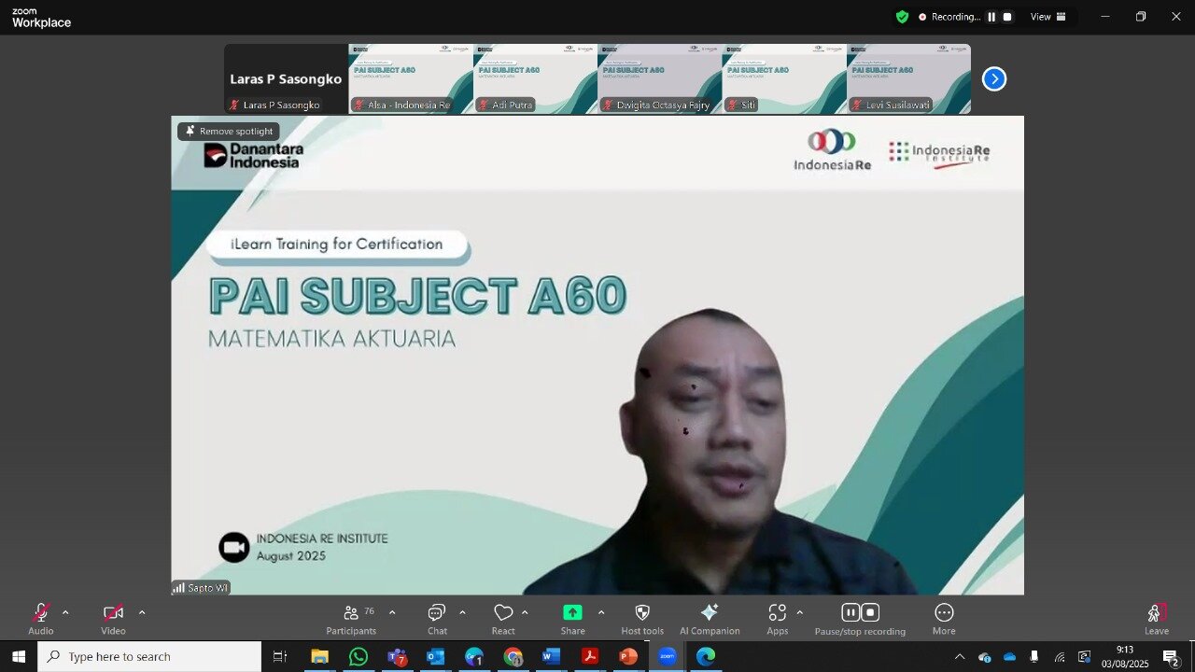Click the Recording status label
Viewport: 1195px width, 672px height.
pos(956,17)
